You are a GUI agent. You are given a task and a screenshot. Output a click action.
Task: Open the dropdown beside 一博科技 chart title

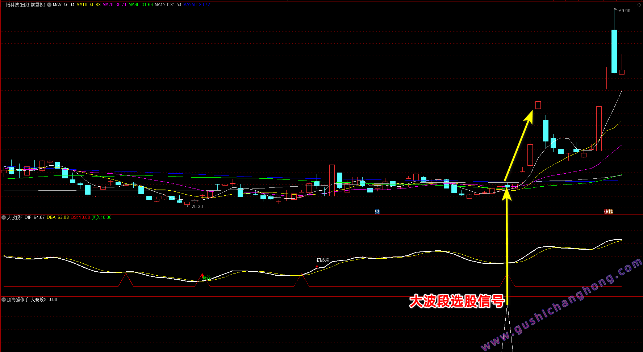[49, 5]
